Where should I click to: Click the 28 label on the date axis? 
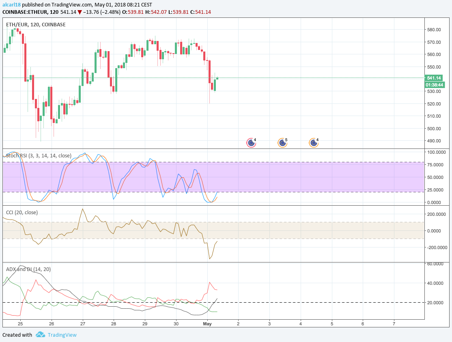pos(114,324)
